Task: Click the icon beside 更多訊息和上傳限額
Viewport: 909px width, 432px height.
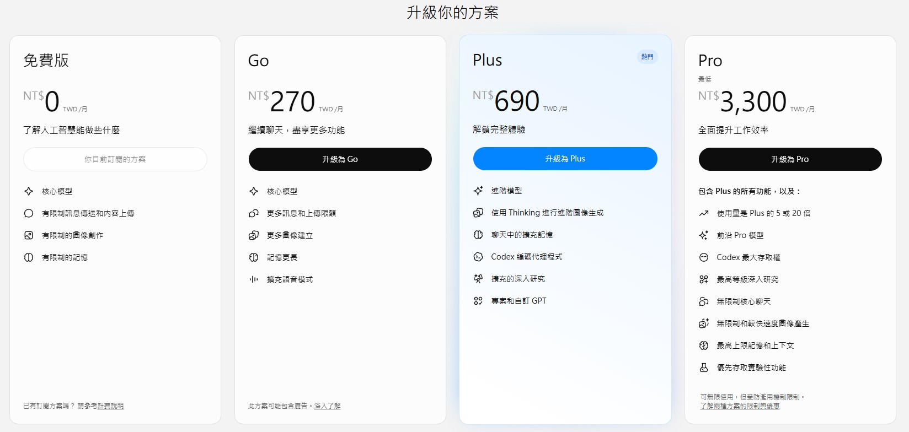Action: point(254,213)
